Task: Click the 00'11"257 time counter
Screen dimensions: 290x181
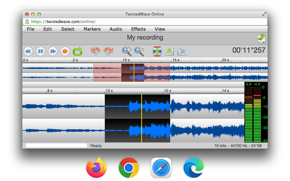Action: pyautogui.click(x=249, y=50)
